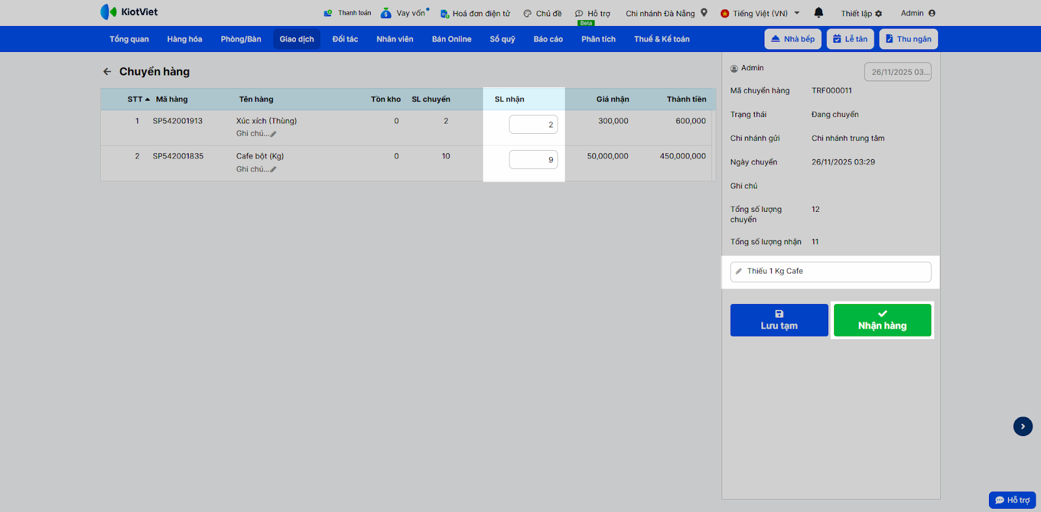The width and height of the screenshot is (1041, 512).
Task: Go back using the Chuyển hàng arrow
Action: tap(107, 71)
